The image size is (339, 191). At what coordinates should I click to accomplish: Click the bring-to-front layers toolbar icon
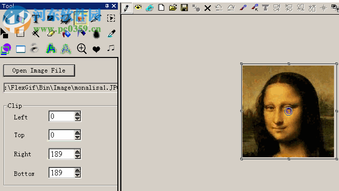335,8
